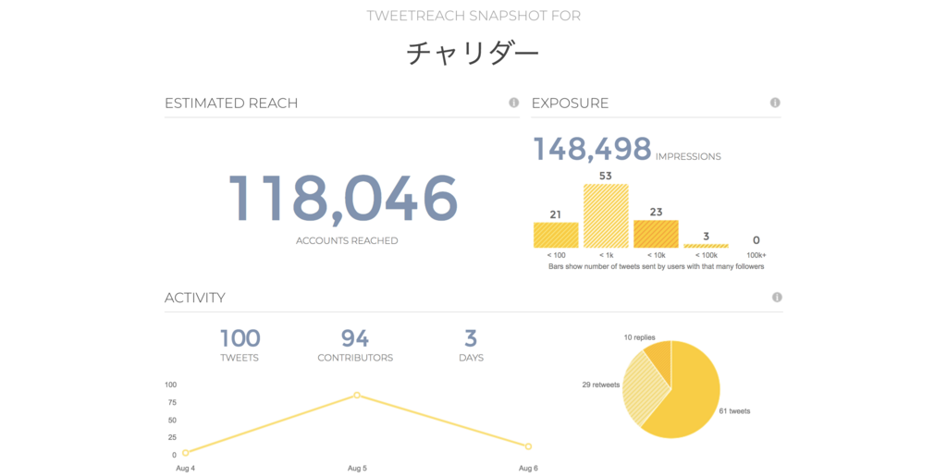
Task: Click the EXPOSURE heading
Action: click(x=570, y=104)
